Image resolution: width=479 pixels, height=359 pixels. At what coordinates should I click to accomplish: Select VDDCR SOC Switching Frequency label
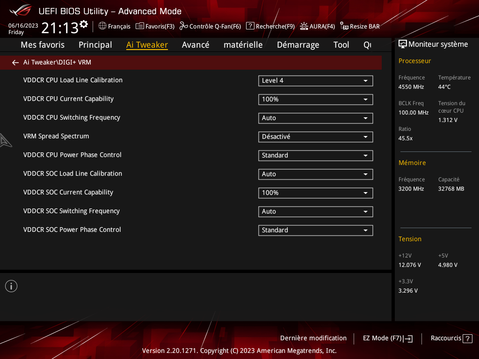click(x=72, y=211)
